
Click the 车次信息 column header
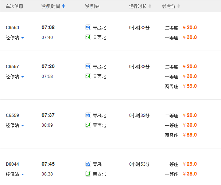15,6
